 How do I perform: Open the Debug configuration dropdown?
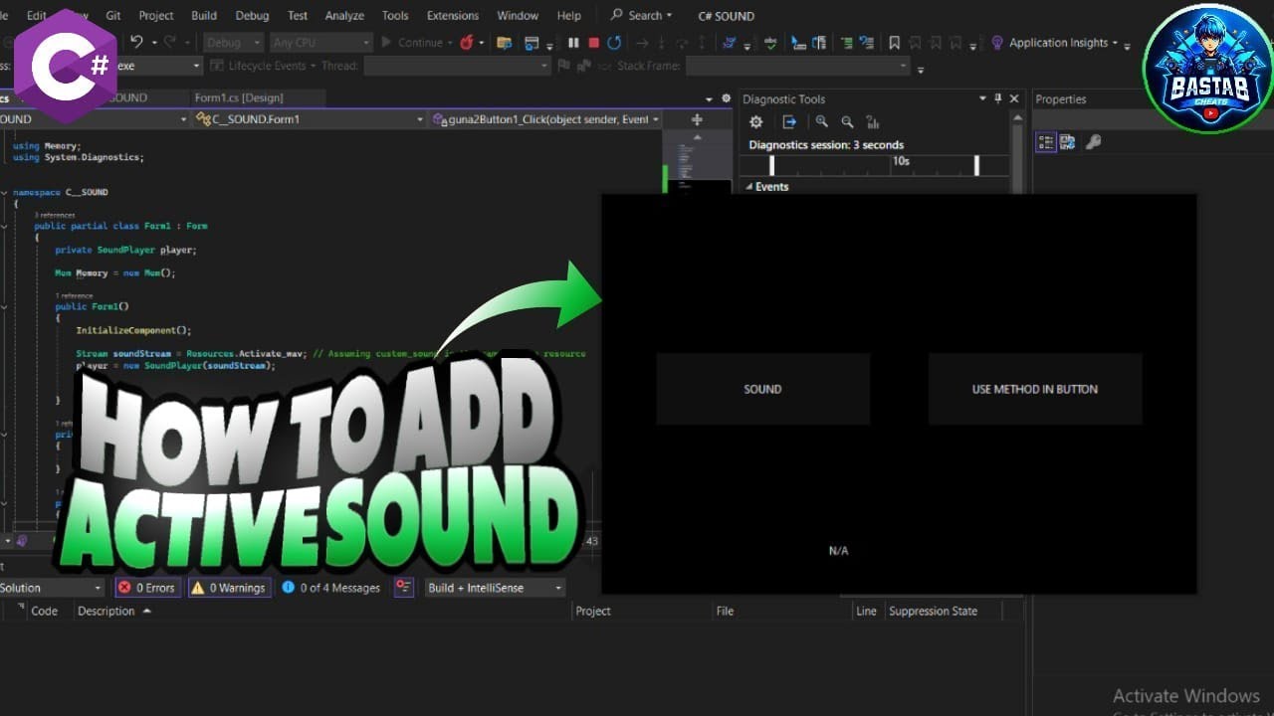[x=233, y=43]
